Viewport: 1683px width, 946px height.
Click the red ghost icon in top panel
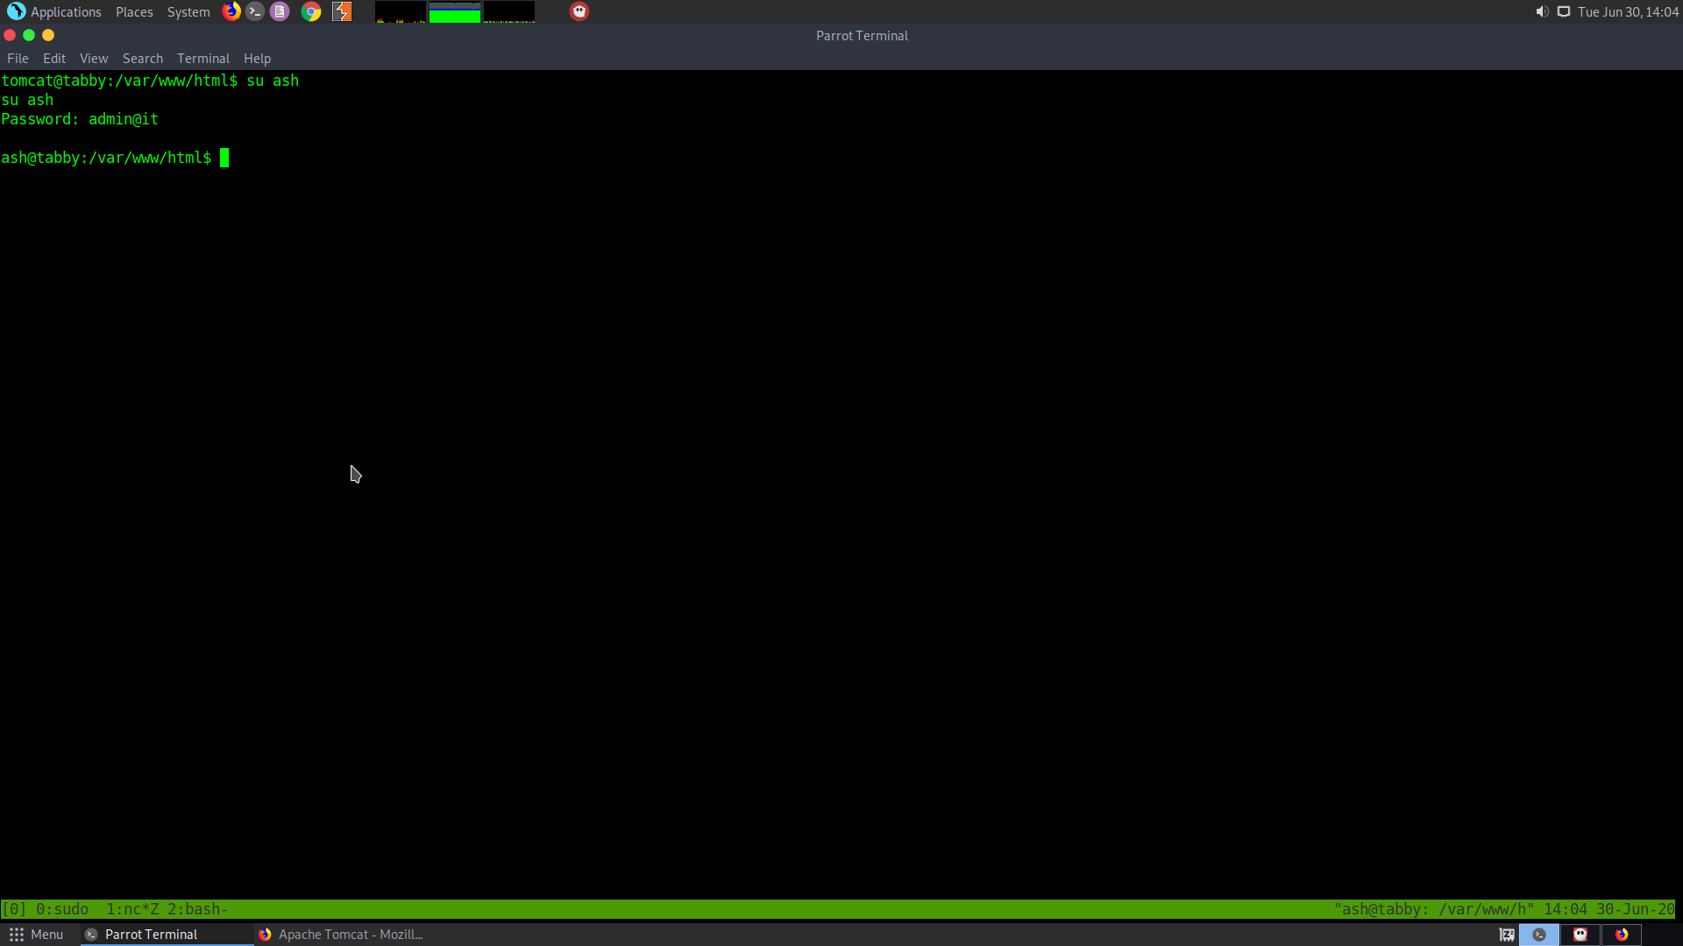(579, 11)
